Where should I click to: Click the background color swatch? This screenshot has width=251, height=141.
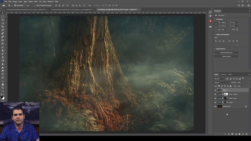(3, 98)
